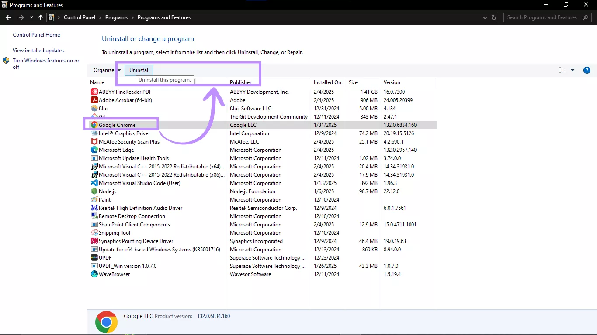Image resolution: width=597 pixels, height=335 pixels.
Task: Click the Uninstall button
Action: point(139,70)
